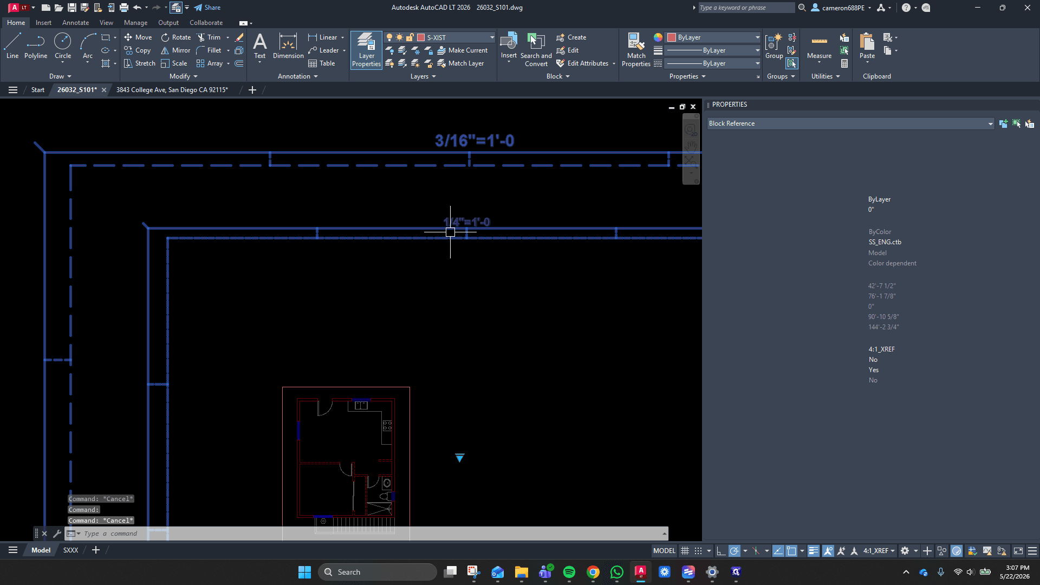This screenshot has width=1040, height=585.
Task: Toggle lineweight display in status bar
Action: (x=813, y=551)
